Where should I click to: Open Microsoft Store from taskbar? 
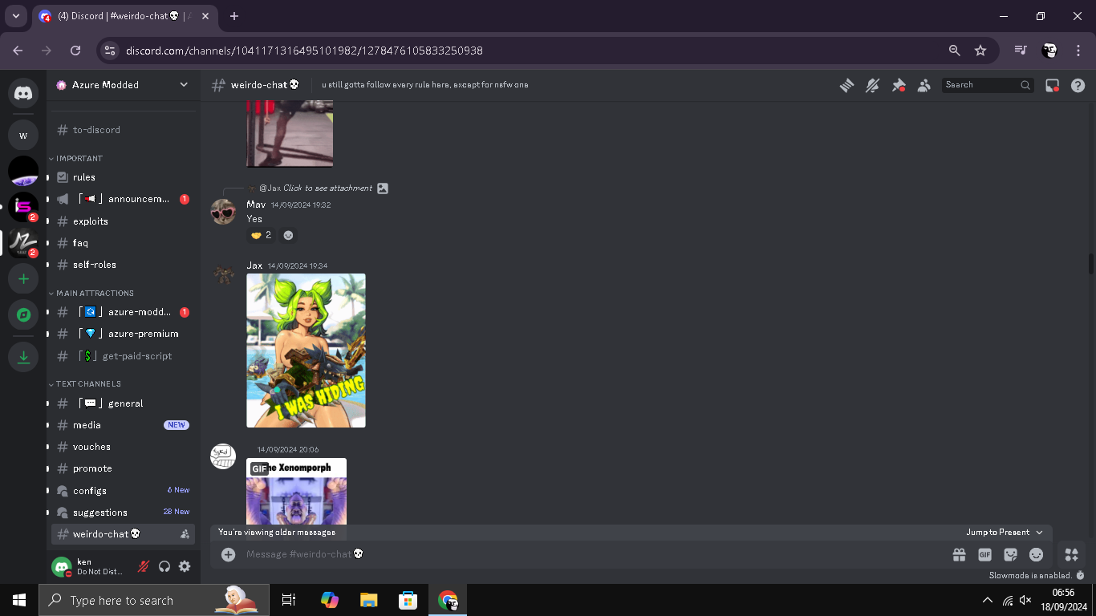[408, 600]
